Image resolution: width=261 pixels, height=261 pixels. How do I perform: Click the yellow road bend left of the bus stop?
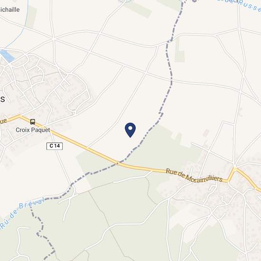(x=20, y=116)
